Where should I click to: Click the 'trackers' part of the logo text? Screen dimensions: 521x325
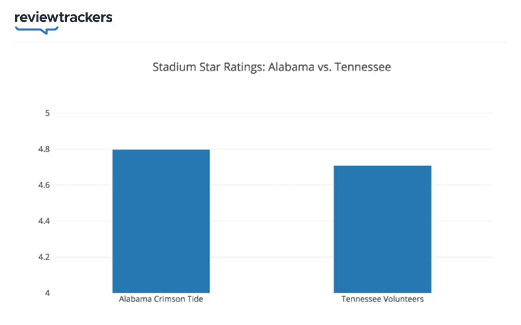coord(87,18)
